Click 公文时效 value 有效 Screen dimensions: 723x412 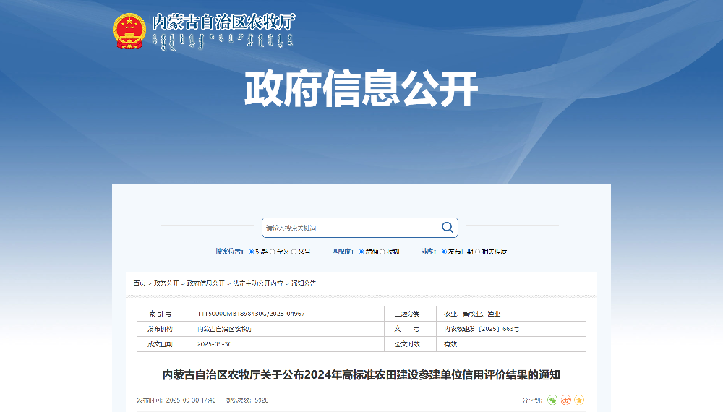(450, 344)
